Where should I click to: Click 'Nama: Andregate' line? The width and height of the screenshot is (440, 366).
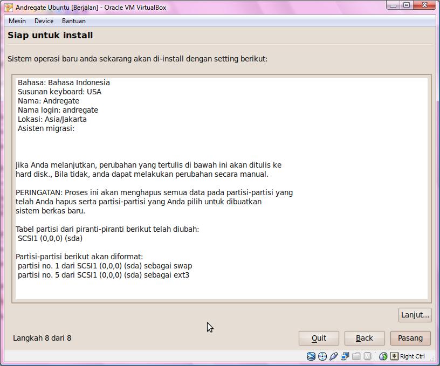coord(49,101)
